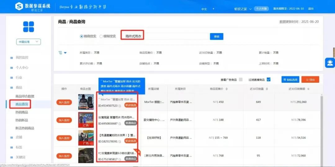The image size is (335, 167).
Task: Click list icon beside 店铺
Action: [11, 137]
